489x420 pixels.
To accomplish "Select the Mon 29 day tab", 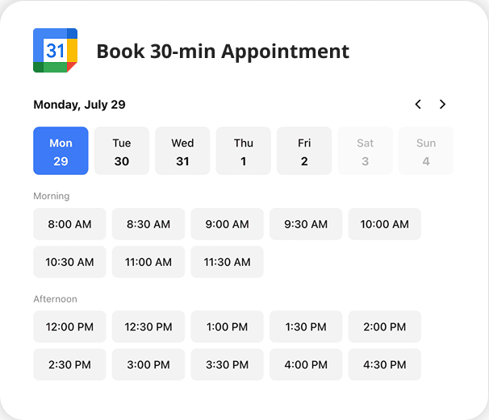I will tap(61, 151).
